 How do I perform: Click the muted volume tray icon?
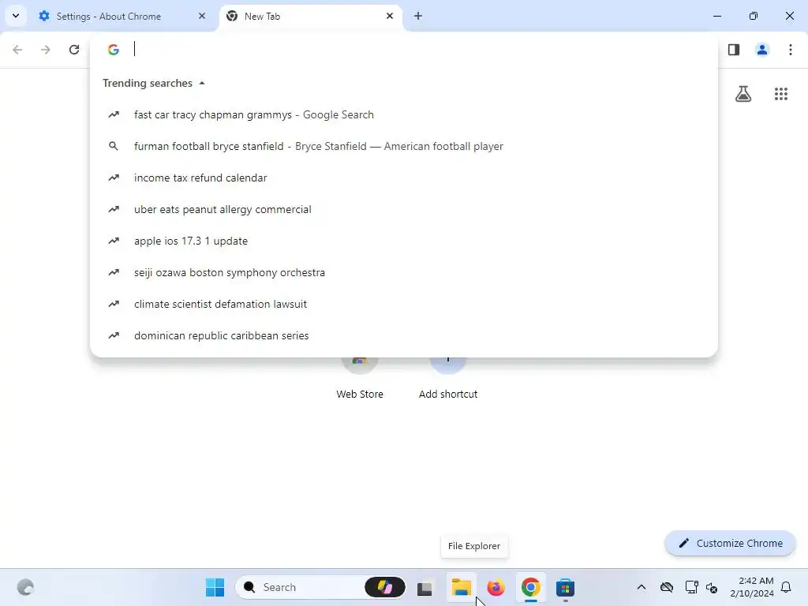coord(712,587)
